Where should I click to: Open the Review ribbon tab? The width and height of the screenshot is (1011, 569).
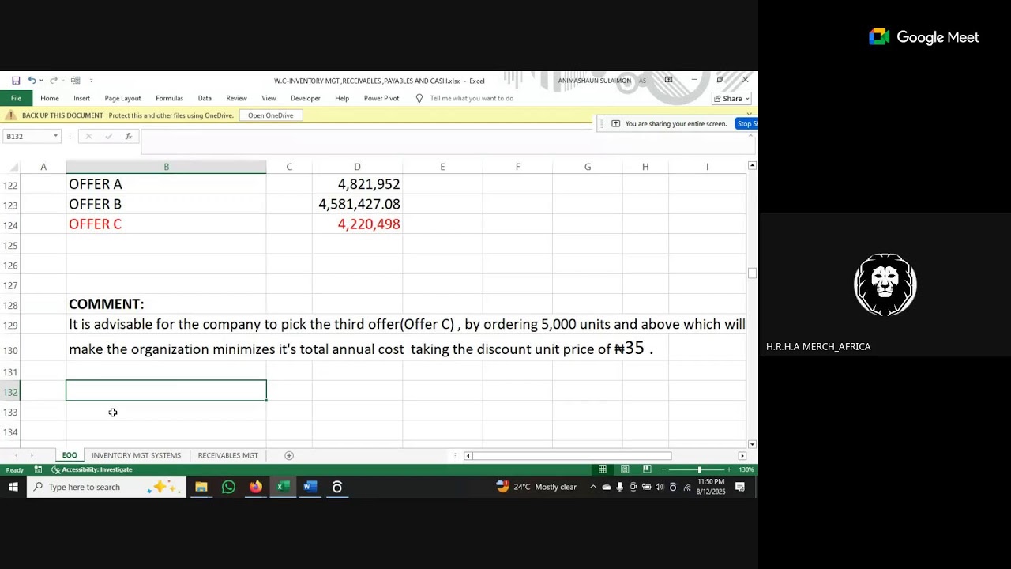click(x=236, y=99)
